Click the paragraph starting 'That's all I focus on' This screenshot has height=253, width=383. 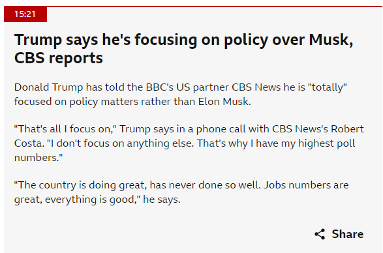coord(189,143)
